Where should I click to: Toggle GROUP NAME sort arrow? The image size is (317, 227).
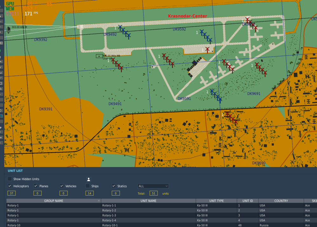[99, 201]
